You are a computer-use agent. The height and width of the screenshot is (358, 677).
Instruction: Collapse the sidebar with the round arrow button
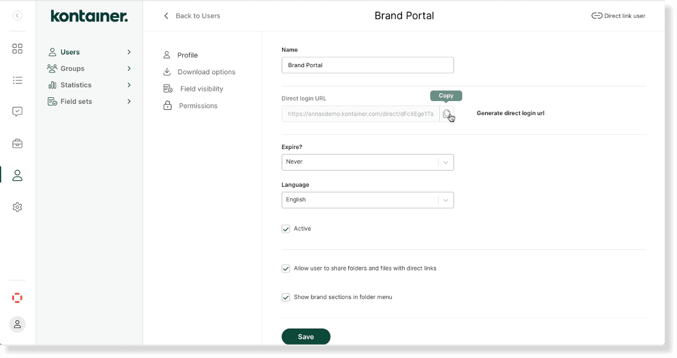pyautogui.click(x=17, y=16)
